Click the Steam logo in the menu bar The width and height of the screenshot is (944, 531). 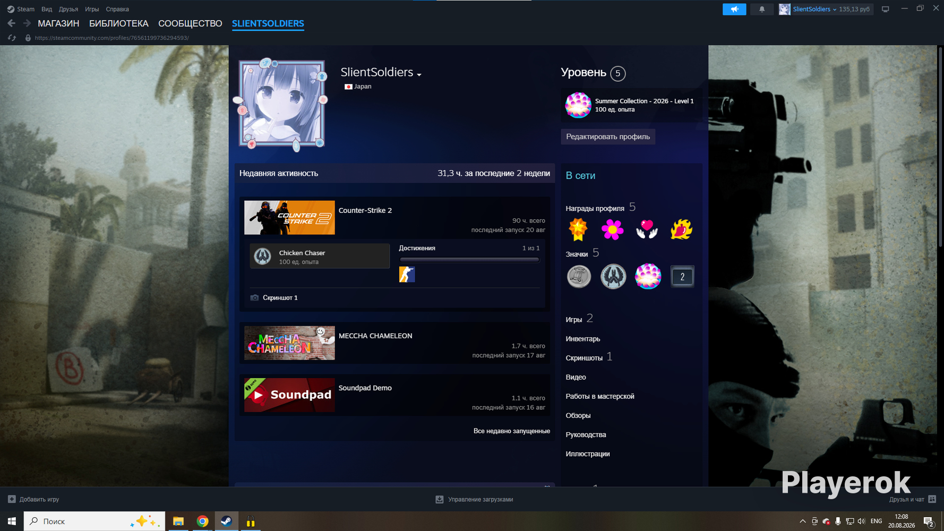[11, 9]
